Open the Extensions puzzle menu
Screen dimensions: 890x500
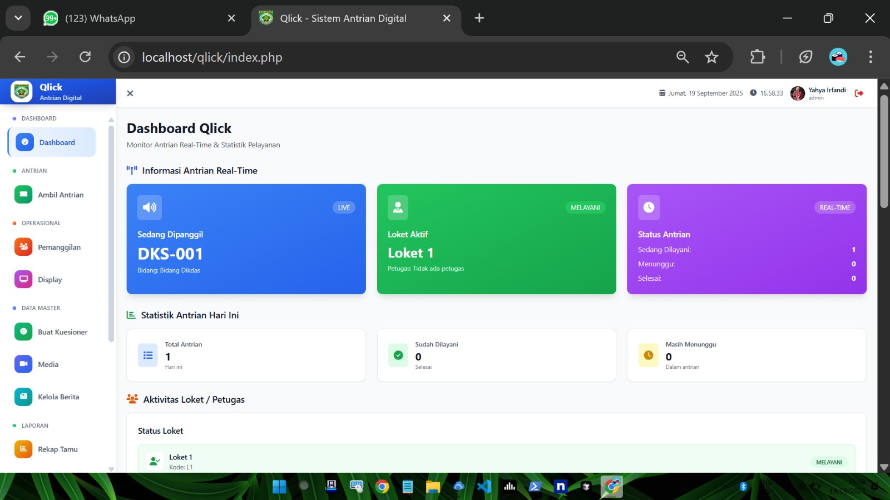758,57
